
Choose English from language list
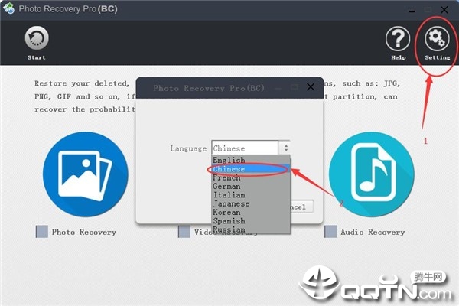251,160
